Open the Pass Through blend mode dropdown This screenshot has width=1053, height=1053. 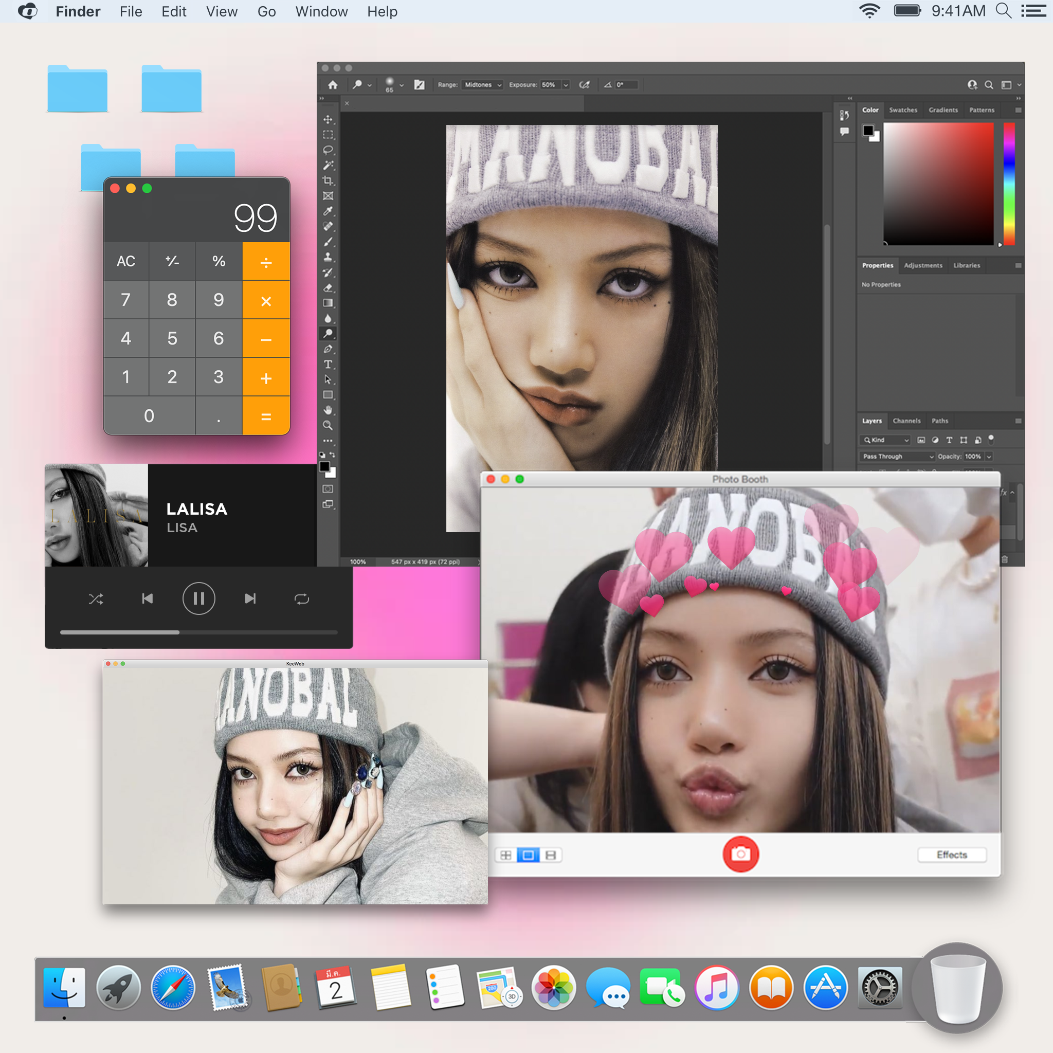pyautogui.click(x=897, y=456)
